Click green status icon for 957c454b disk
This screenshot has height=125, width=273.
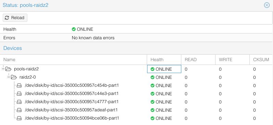coord(153,85)
